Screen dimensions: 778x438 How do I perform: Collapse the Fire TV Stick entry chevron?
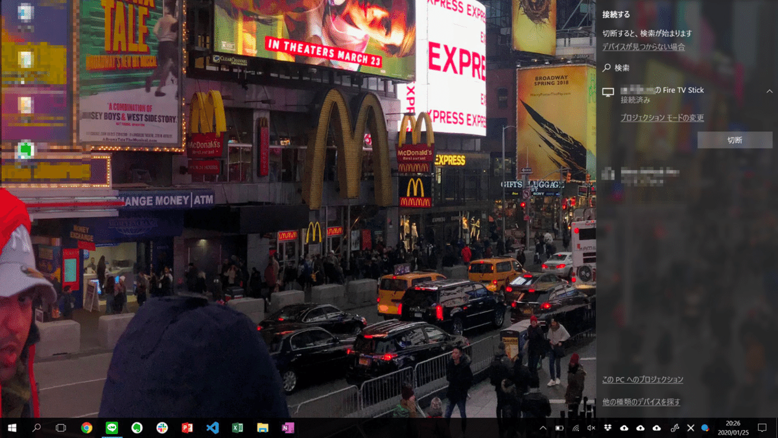pyautogui.click(x=770, y=91)
